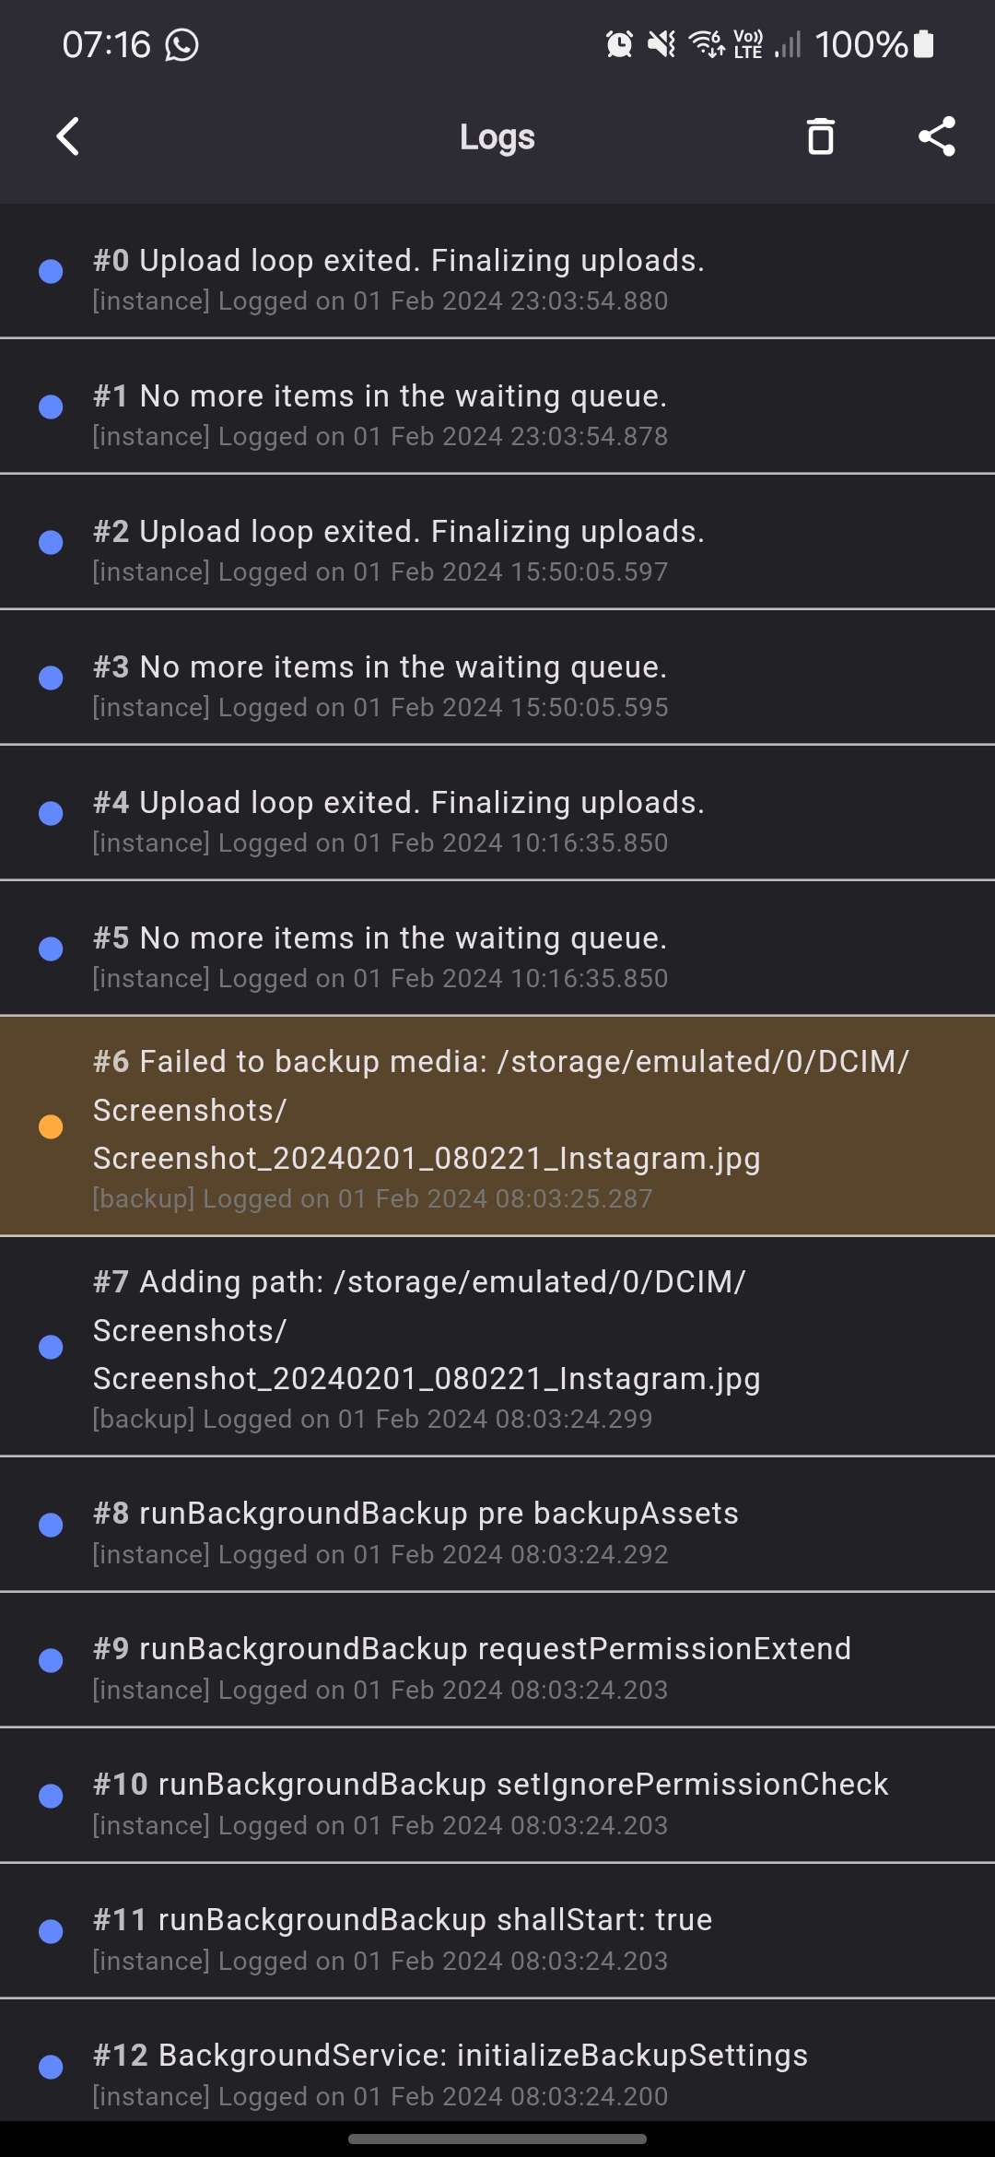The image size is (995, 2157).
Task: Open log #3 logged at 15:50:05.595
Action: (x=497, y=678)
